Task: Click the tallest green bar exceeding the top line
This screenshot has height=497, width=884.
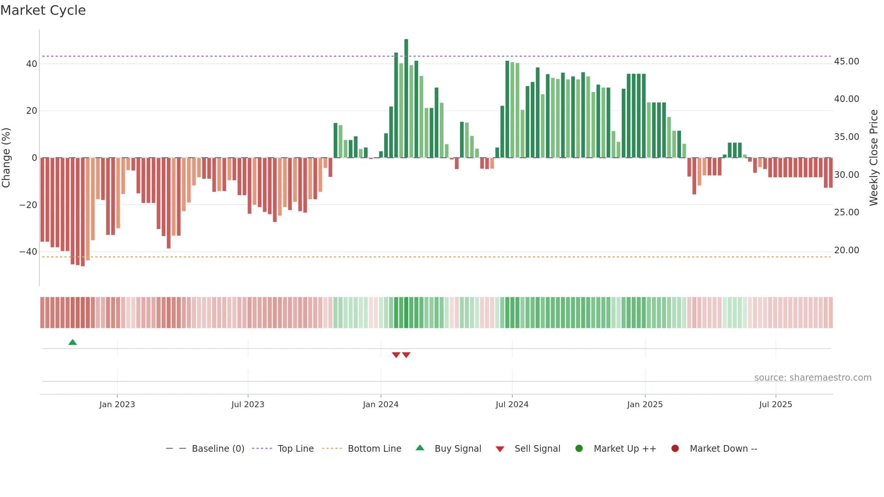Action: 406,98
